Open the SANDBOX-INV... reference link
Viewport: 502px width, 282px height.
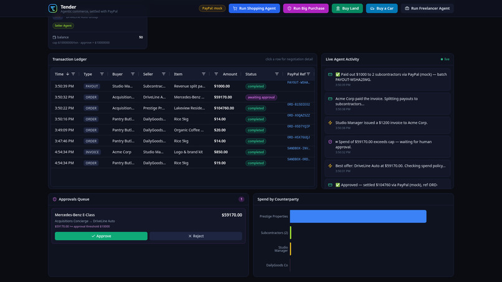pos(298,148)
